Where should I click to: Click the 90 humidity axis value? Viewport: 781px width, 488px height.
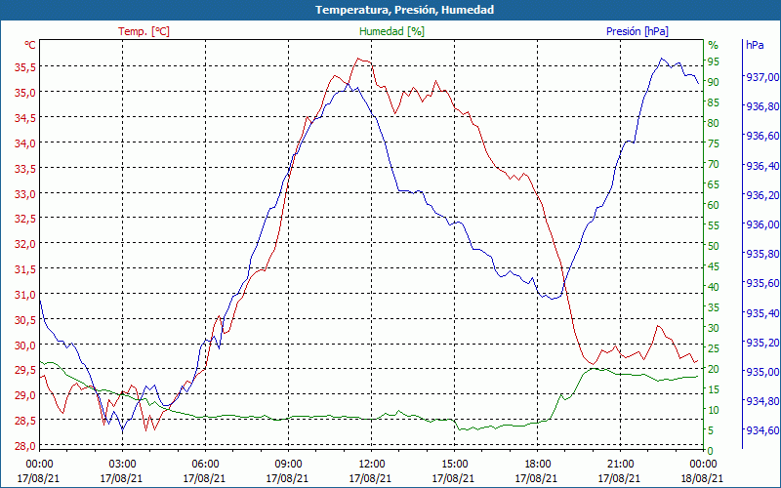(714, 82)
